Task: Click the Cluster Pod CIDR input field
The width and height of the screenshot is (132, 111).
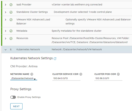Action: click(x=108, y=78)
